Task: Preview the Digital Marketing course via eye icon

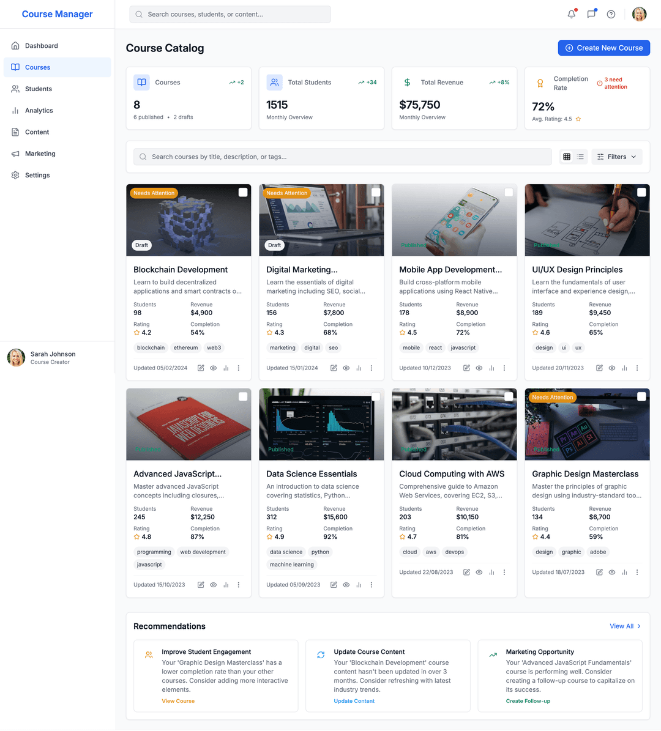Action: click(346, 368)
